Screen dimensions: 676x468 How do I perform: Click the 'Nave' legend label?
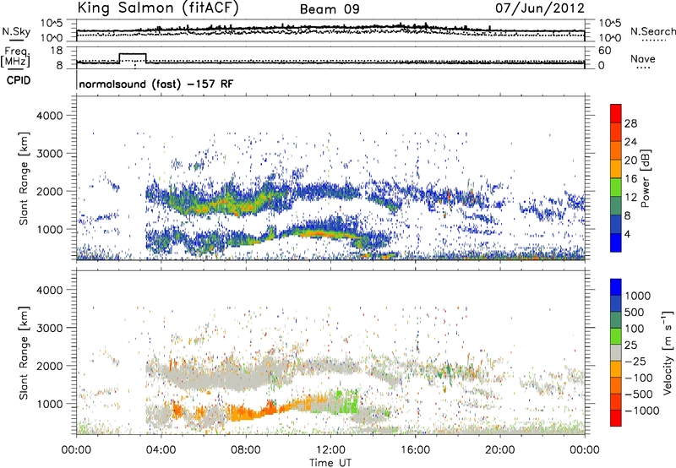tap(643, 58)
